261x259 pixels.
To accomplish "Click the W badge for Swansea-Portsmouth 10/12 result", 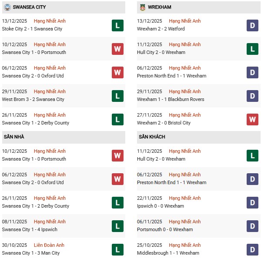I will (117, 49).
